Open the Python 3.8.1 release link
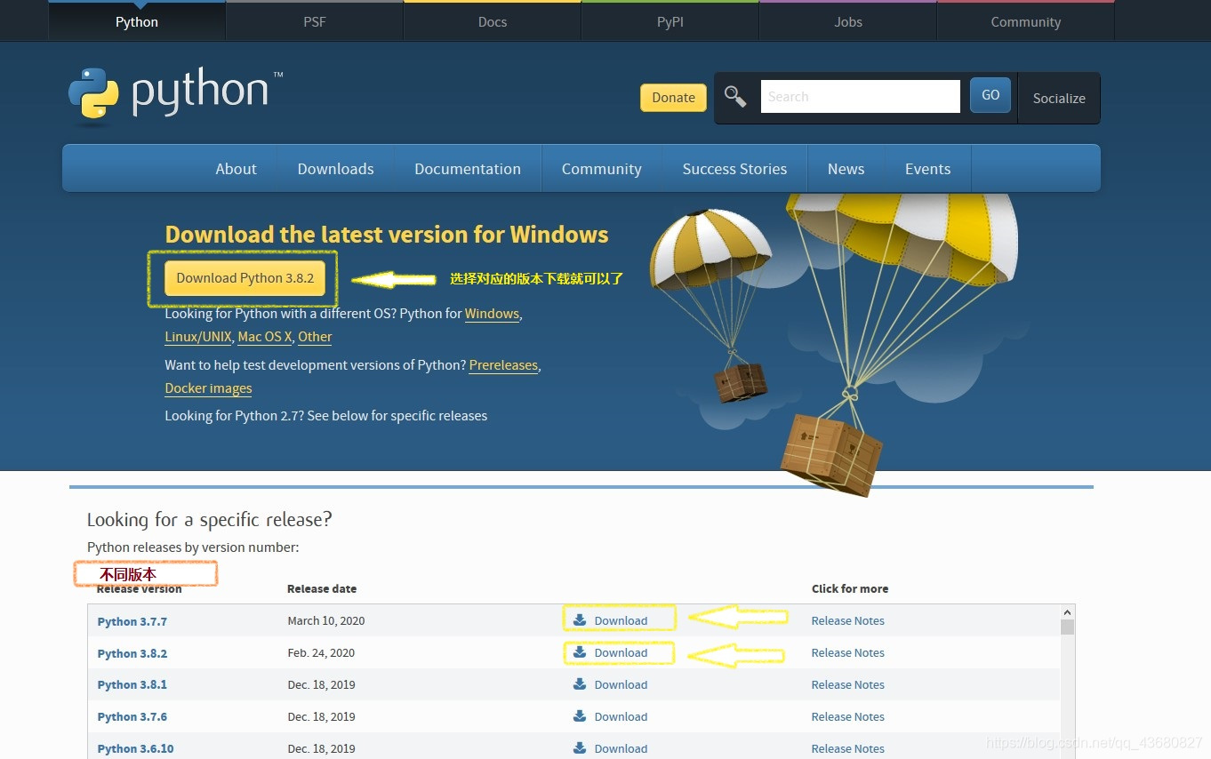Screen dimensions: 1211x759 (x=132, y=685)
